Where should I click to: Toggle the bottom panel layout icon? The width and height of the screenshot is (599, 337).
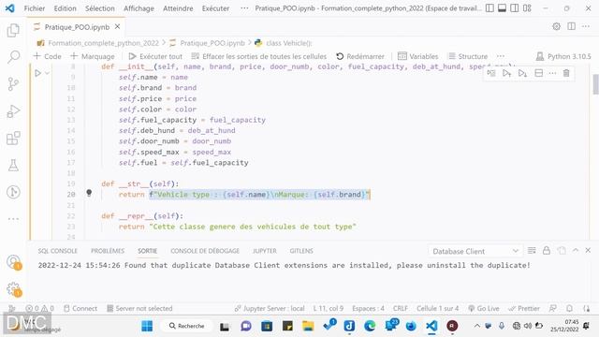502,8
